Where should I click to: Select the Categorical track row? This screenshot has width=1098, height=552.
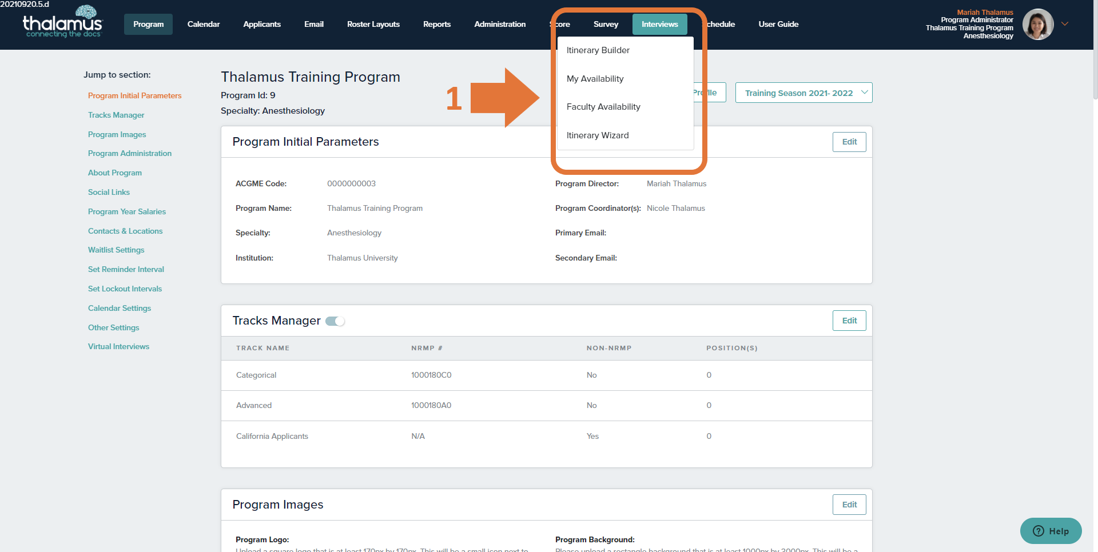546,375
